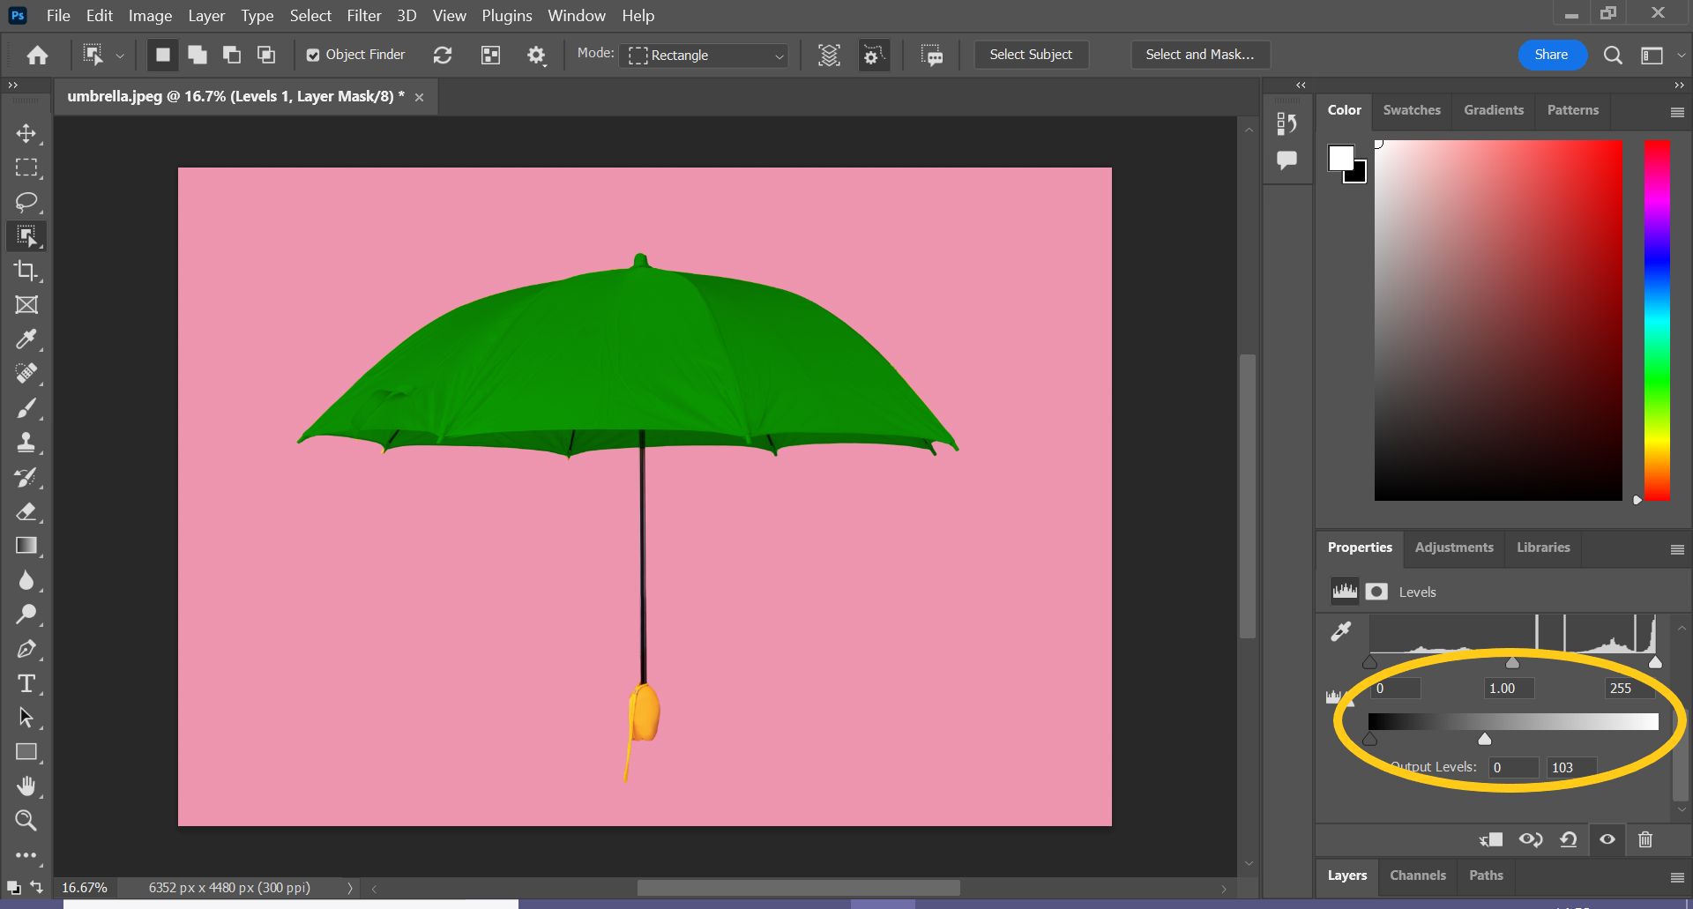Open the Filter menu
Viewport: 1693px width, 909px height.
363,16
